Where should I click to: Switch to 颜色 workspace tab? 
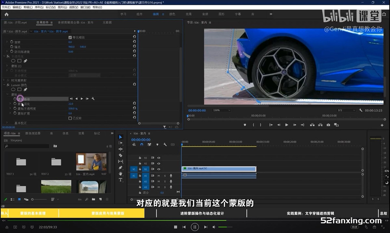(172, 14)
